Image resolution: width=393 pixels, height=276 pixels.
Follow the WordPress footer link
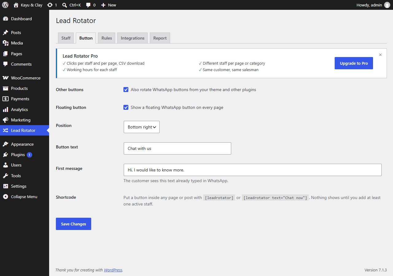coord(113,270)
